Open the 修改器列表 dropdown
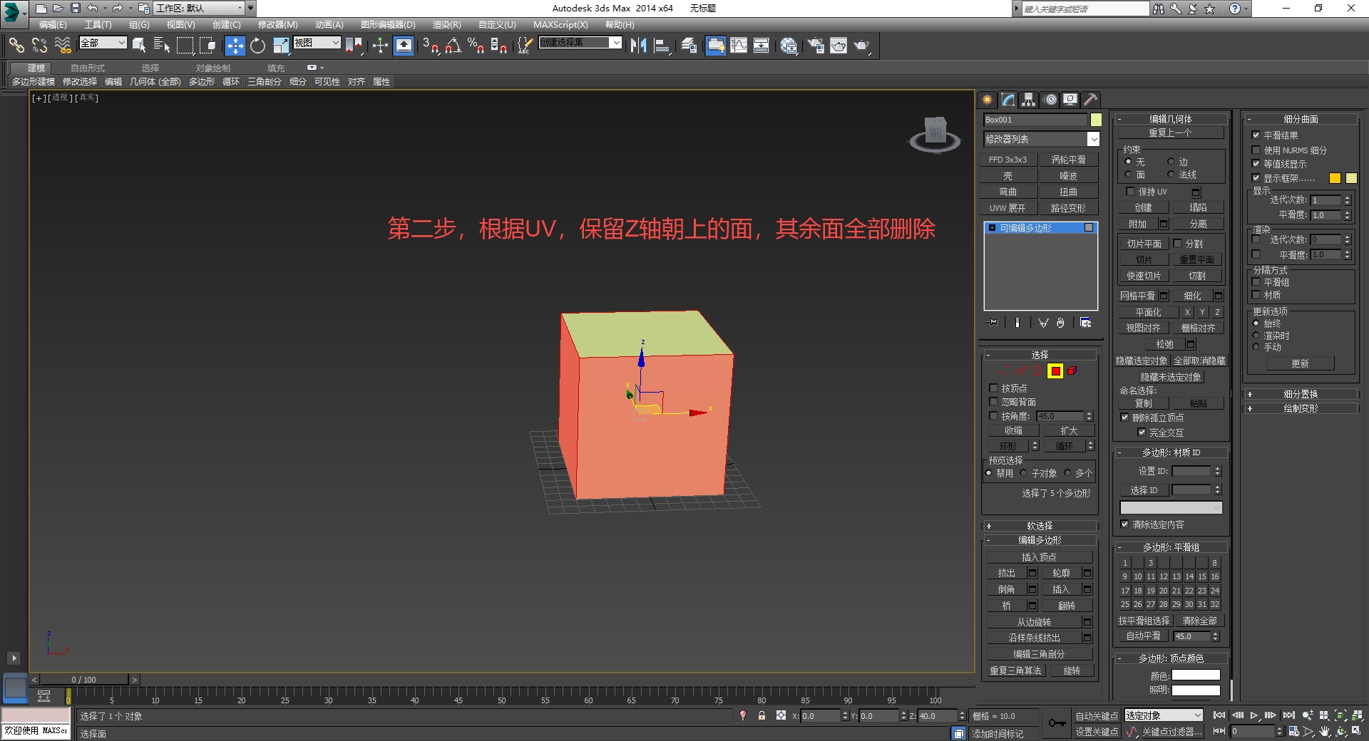This screenshot has width=1369, height=741. [x=1041, y=139]
